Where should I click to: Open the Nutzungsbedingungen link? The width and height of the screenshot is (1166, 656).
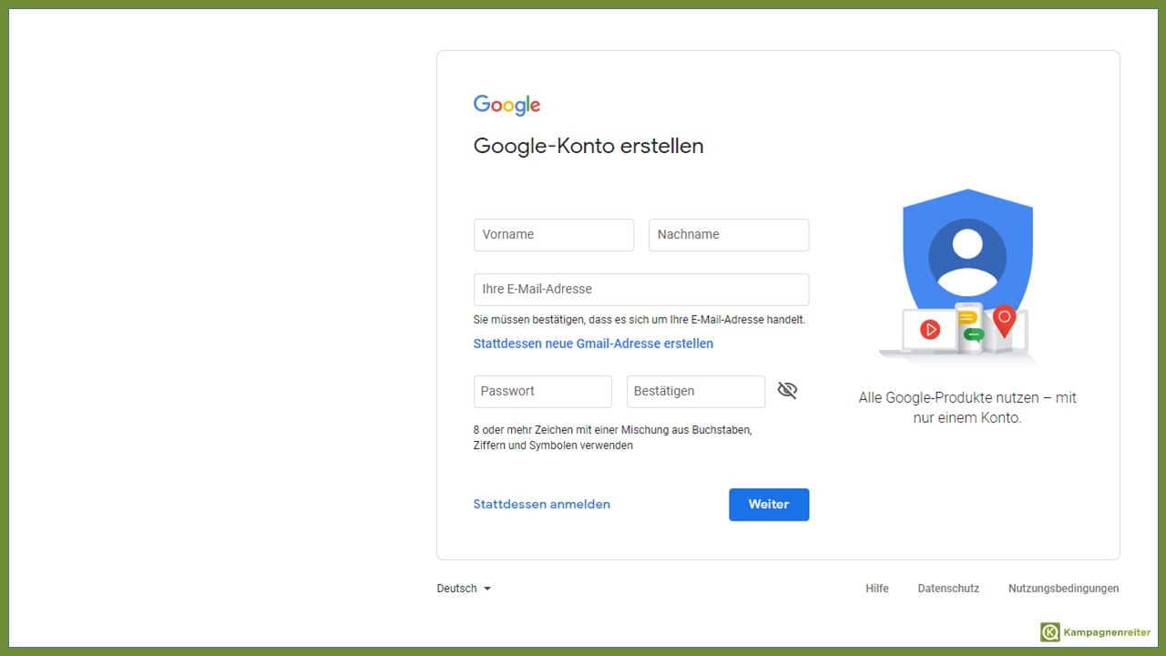[x=1063, y=589]
